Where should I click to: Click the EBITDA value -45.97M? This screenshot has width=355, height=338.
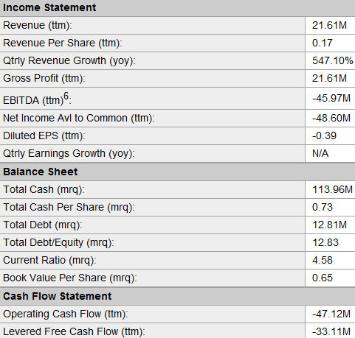pos(331,98)
